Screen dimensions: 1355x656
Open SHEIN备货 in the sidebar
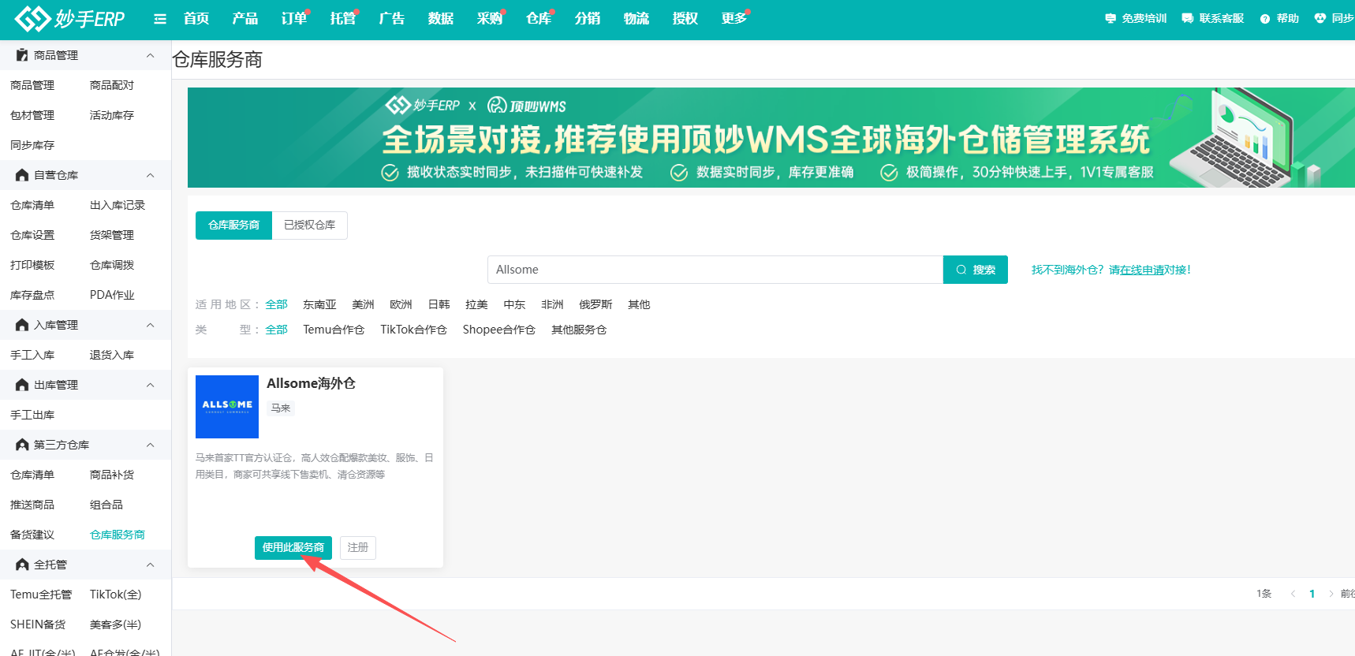[38, 624]
